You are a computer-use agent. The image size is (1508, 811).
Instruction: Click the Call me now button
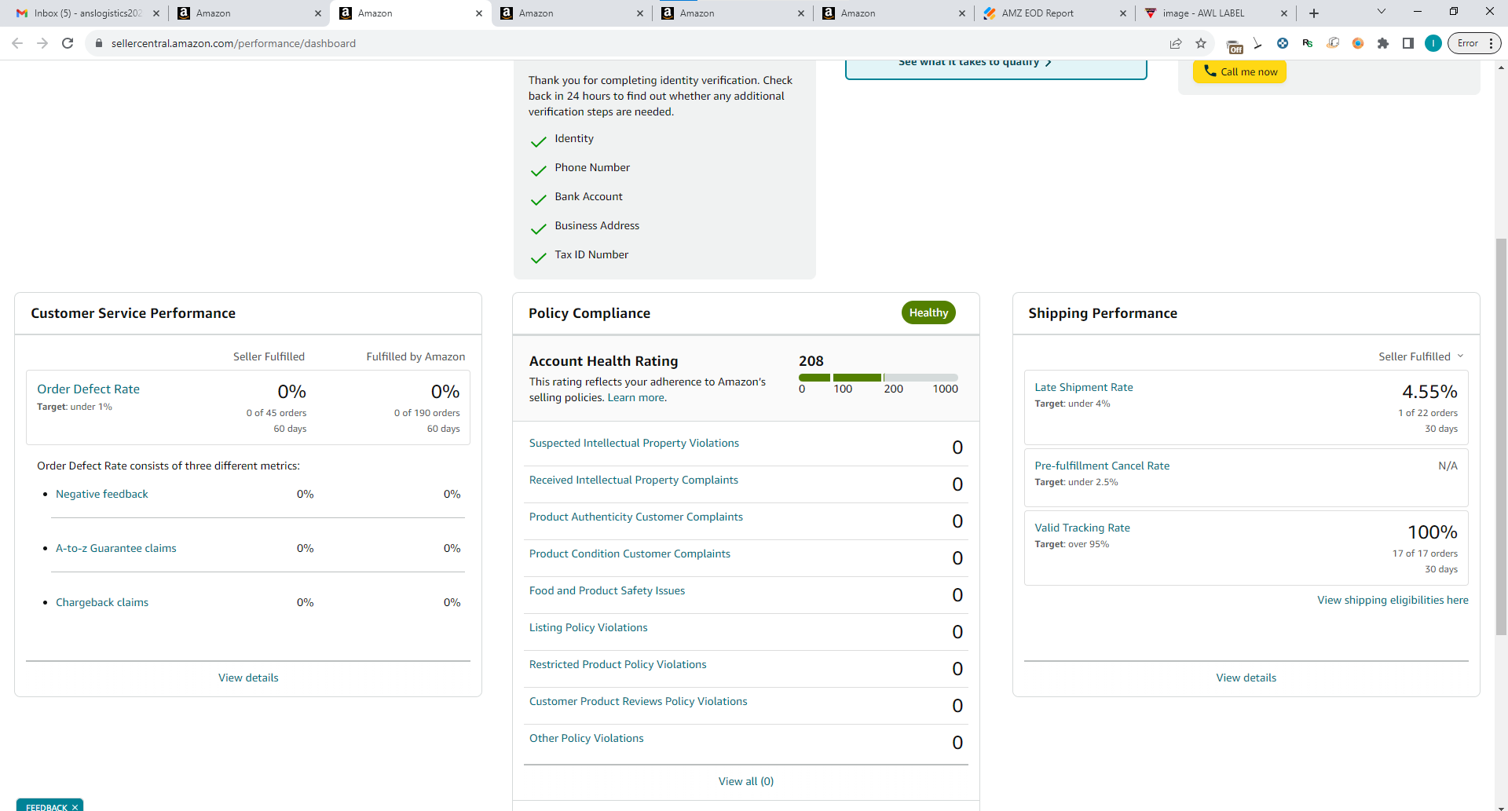1239,71
